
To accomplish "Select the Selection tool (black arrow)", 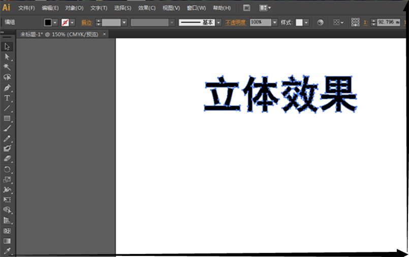I will (x=7, y=47).
